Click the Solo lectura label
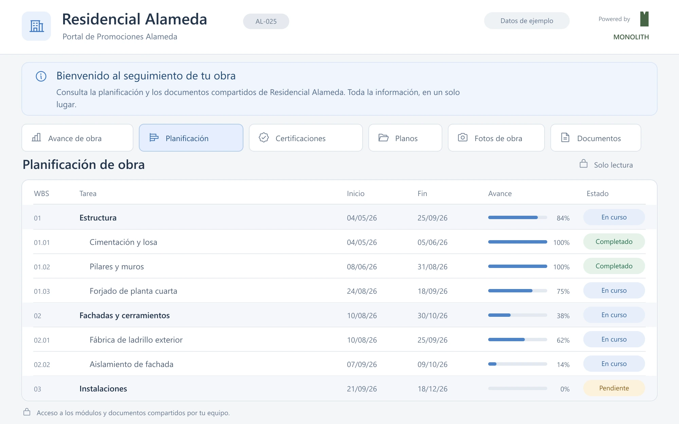The height and width of the screenshot is (424, 679). click(x=613, y=165)
